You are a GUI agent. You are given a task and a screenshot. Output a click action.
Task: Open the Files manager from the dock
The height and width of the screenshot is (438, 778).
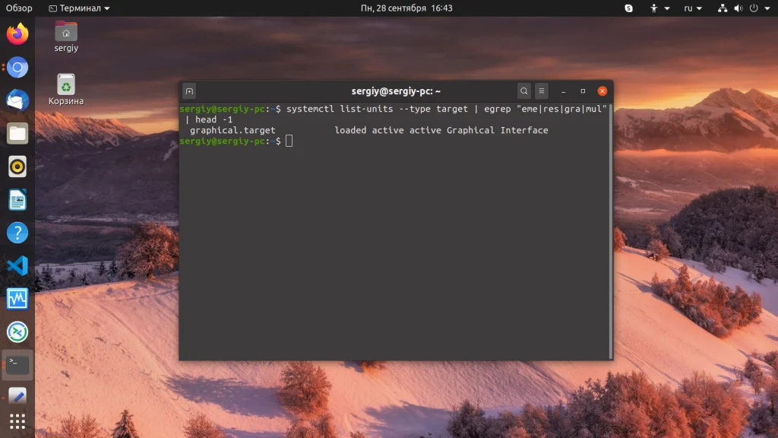[17, 133]
